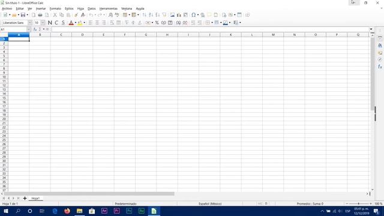
Task: Open the Editar menu
Action: tap(20, 8)
